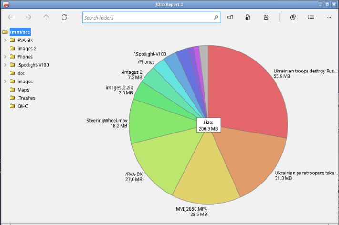Screen dimensions: 339x225
Task: Click the file scan icon beside drive icon
Action: 248,17
